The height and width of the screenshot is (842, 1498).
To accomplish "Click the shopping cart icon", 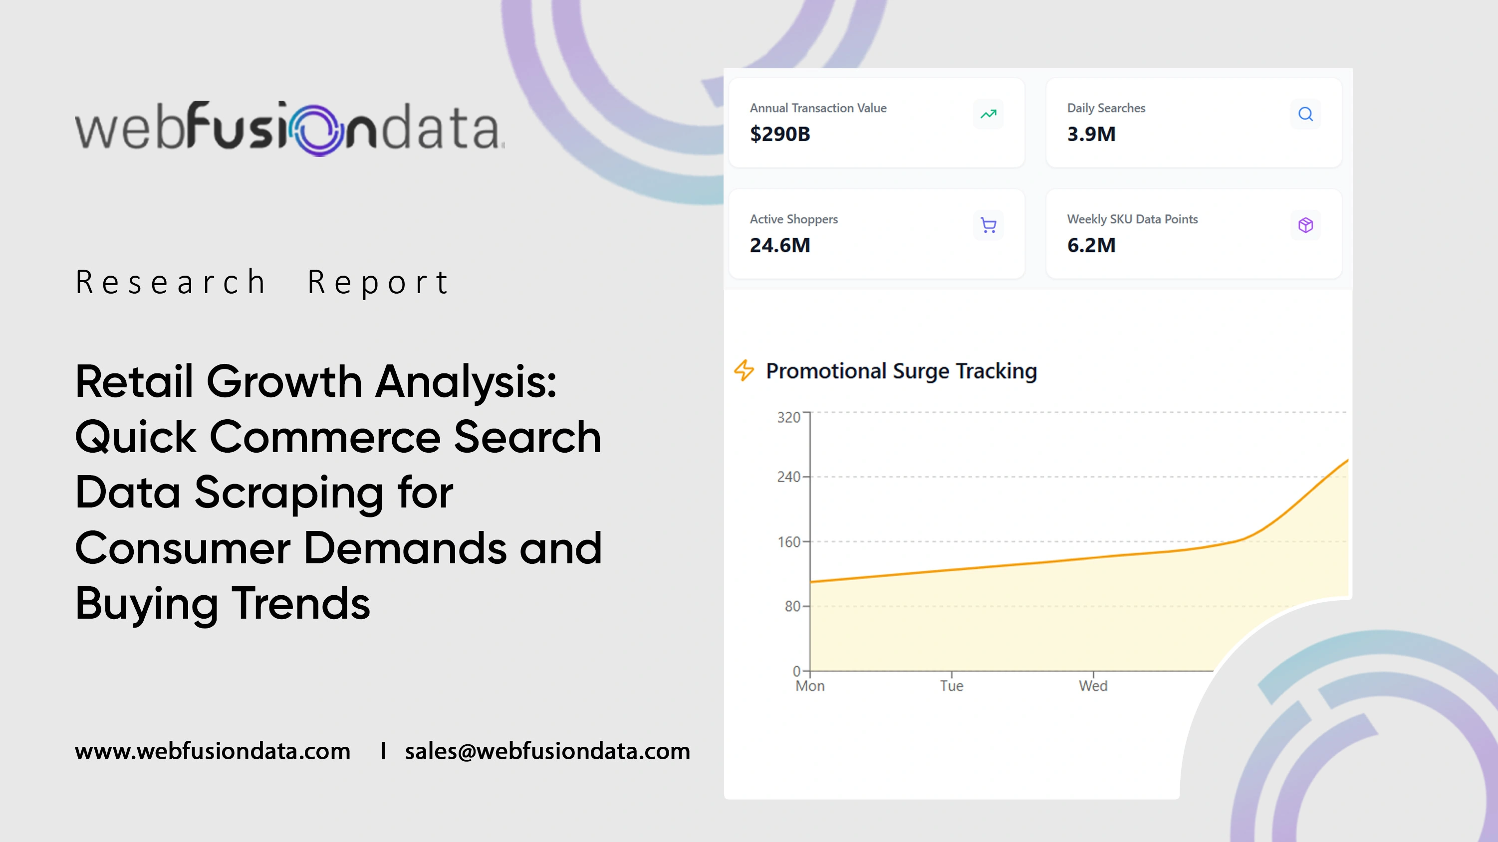I will 988,225.
